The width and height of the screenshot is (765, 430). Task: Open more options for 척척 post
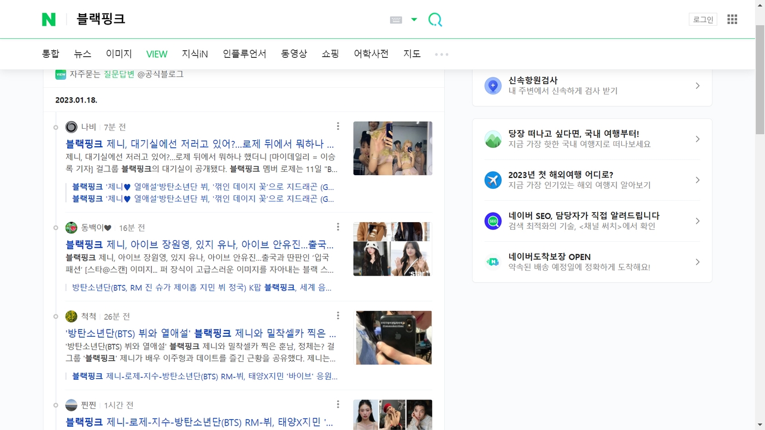coord(338,315)
